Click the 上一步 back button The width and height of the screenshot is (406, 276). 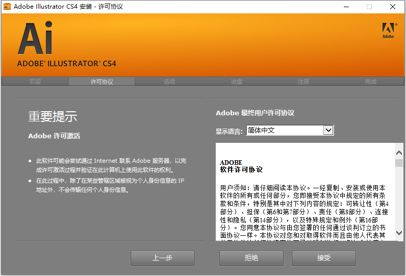click(163, 258)
